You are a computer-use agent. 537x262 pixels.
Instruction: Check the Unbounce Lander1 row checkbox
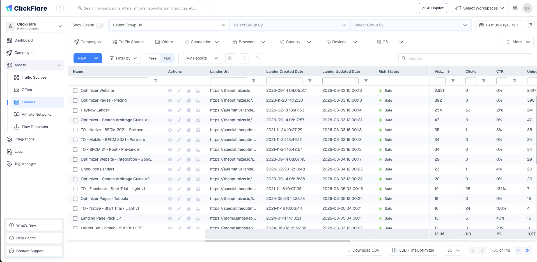[x=75, y=169]
